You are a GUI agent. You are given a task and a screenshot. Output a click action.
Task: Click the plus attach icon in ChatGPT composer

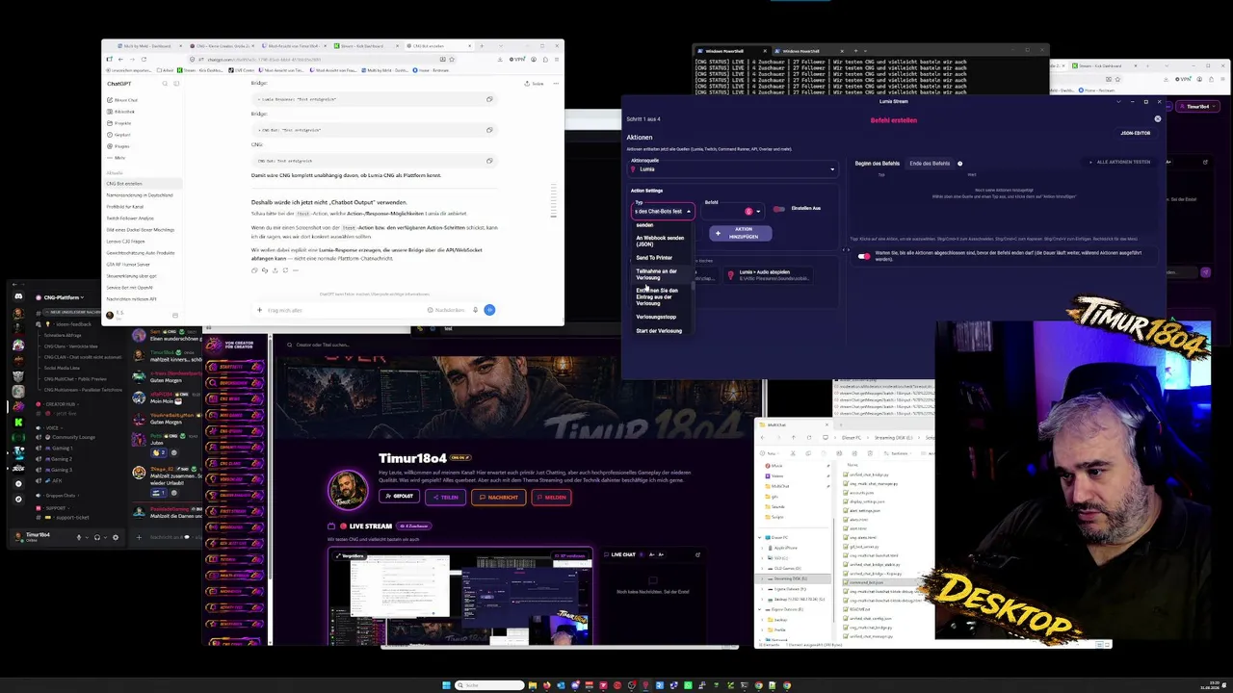coord(259,310)
